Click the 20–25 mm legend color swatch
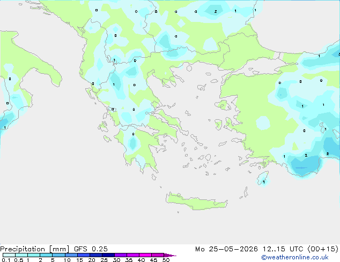Screen dimensions: 340x262 tap(96, 255)
